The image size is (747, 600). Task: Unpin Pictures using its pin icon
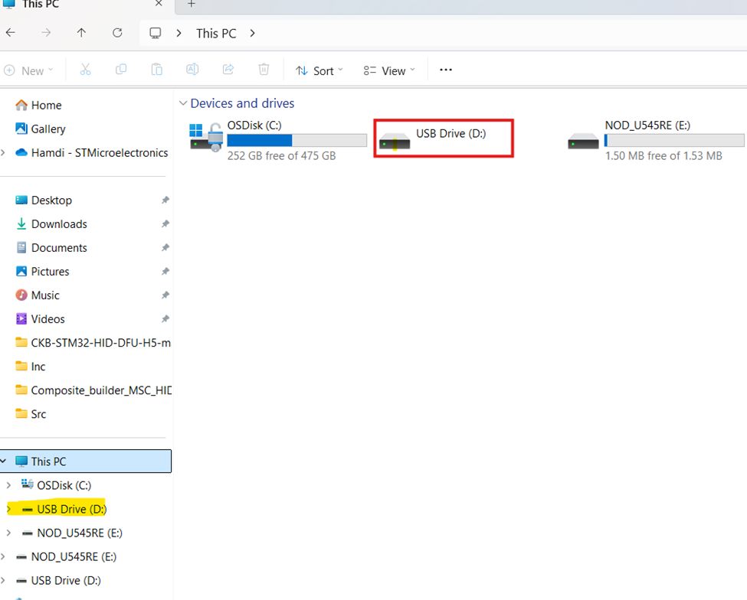tap(165, 272)
